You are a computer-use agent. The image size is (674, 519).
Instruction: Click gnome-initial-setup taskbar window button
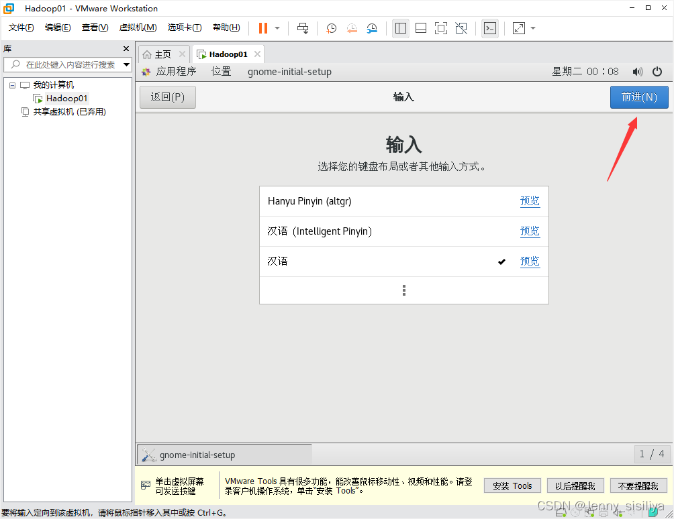coord(225,455)
